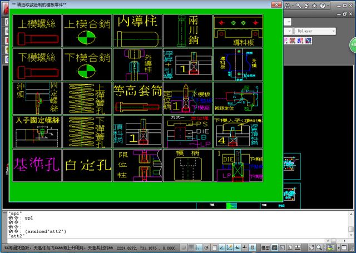Image resolution: width=356 pixels, height=253 pixels.
Task: Click the (arxload"att2") command history line
Action: point(46,231)
